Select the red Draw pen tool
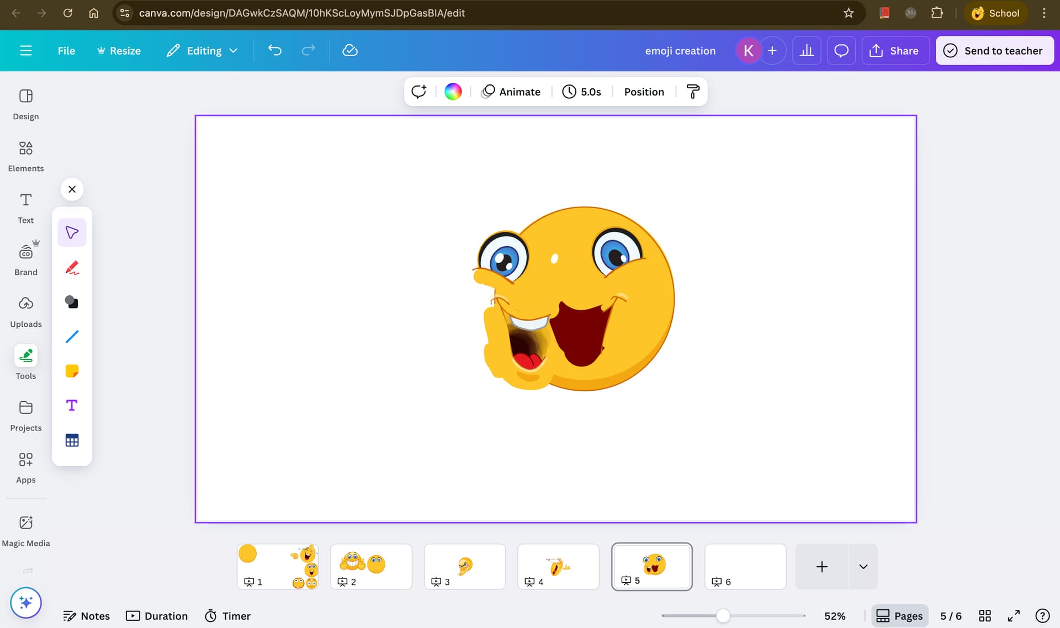The height and width of the screenshot is (628, 1060). pyautogui.click(x=72, y=268)
